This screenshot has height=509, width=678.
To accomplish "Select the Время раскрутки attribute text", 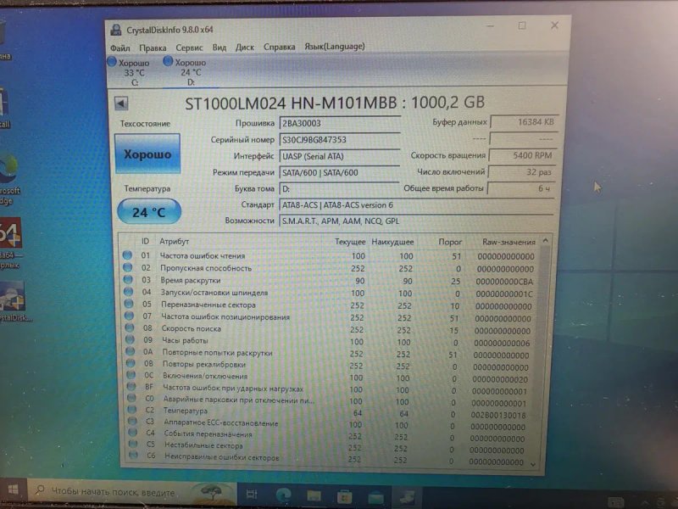I will 190,281.
